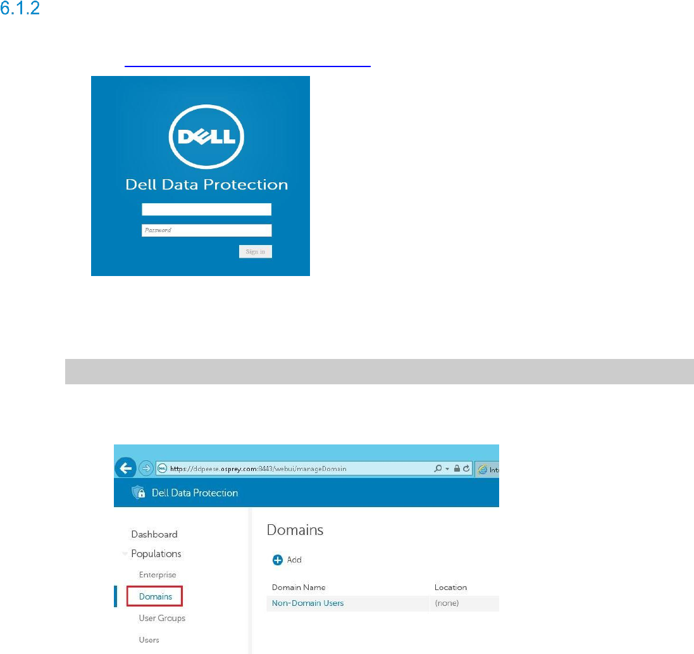Click the (none) location cell
This screenshot has width=694, height=654.
pos(447,603)
